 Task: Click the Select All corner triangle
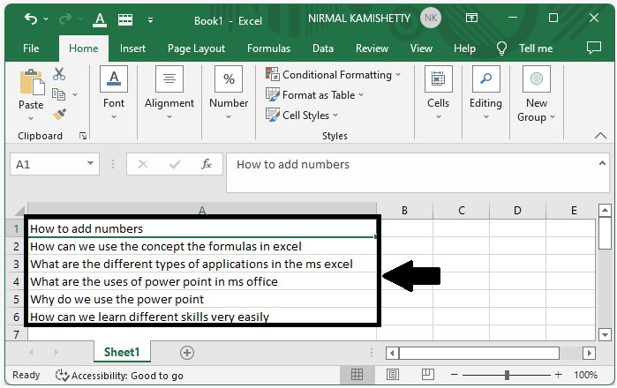click(20, 211)
